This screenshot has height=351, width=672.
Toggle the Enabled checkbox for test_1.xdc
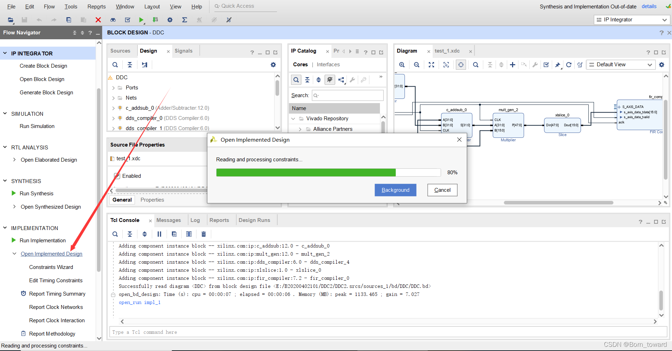(x=117, y=176)
